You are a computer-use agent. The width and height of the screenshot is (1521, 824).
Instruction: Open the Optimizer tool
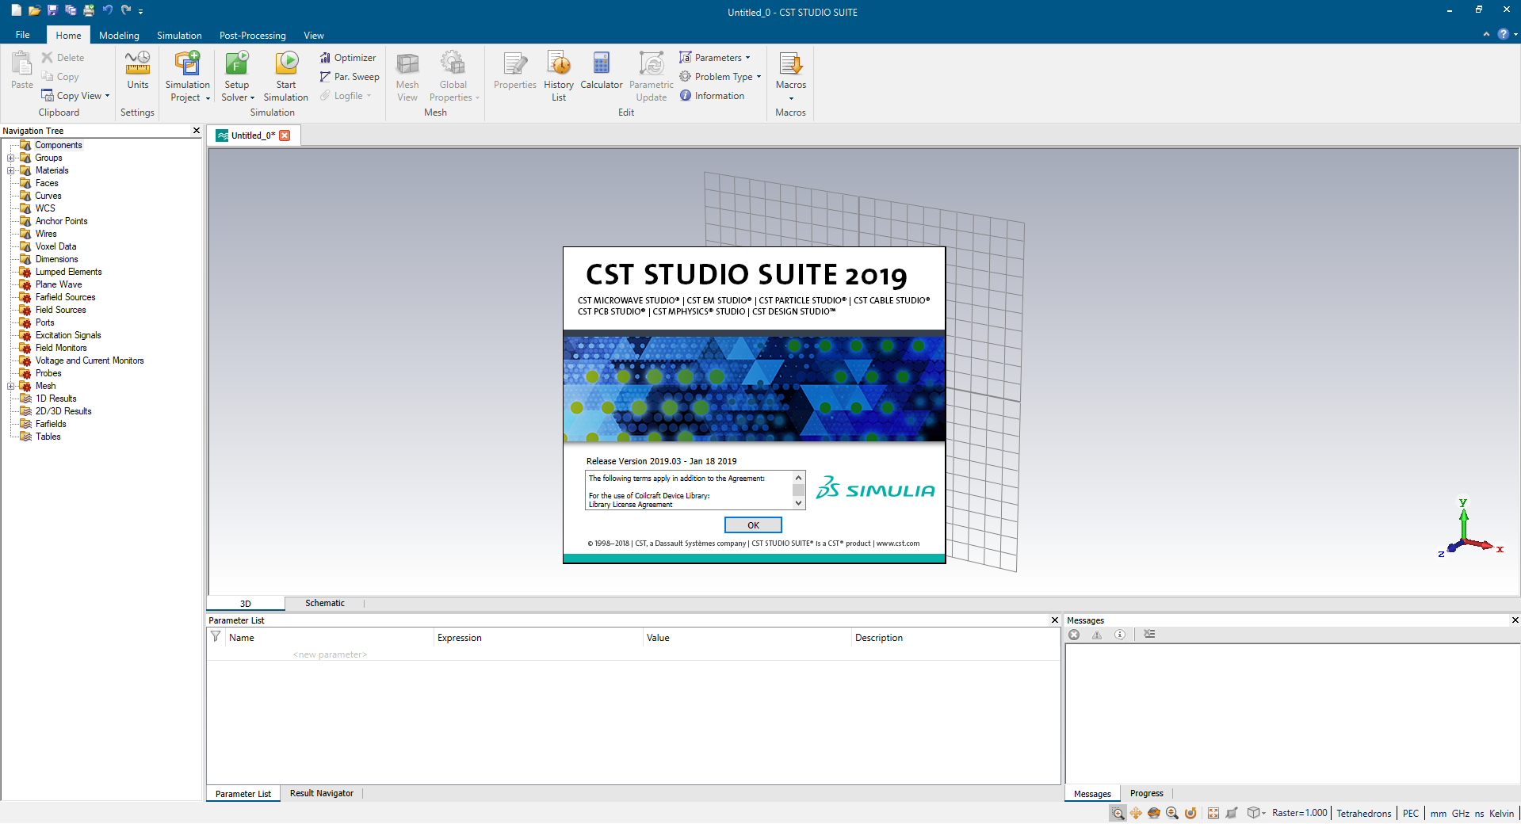click(x=348, y=58)
